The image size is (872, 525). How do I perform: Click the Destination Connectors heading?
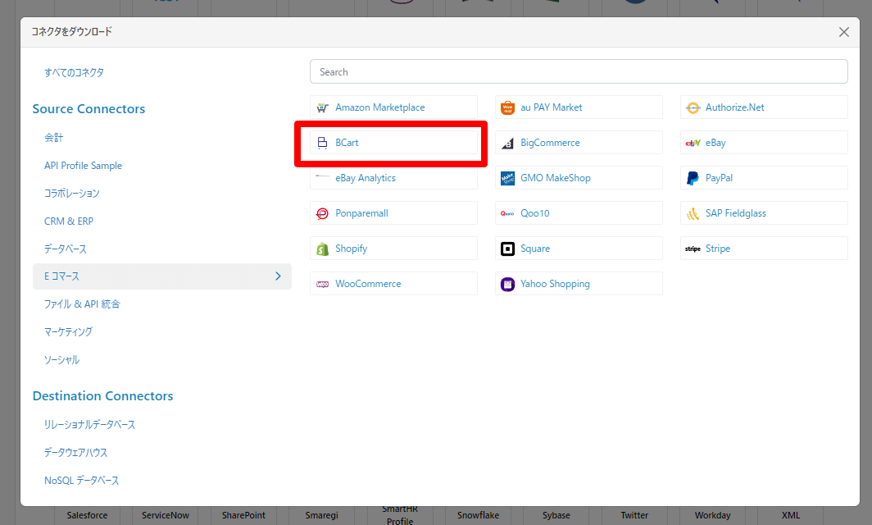click(x=103, y=396)
